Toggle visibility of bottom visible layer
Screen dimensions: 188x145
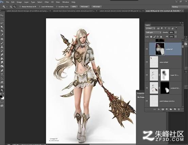pos(147,101)
